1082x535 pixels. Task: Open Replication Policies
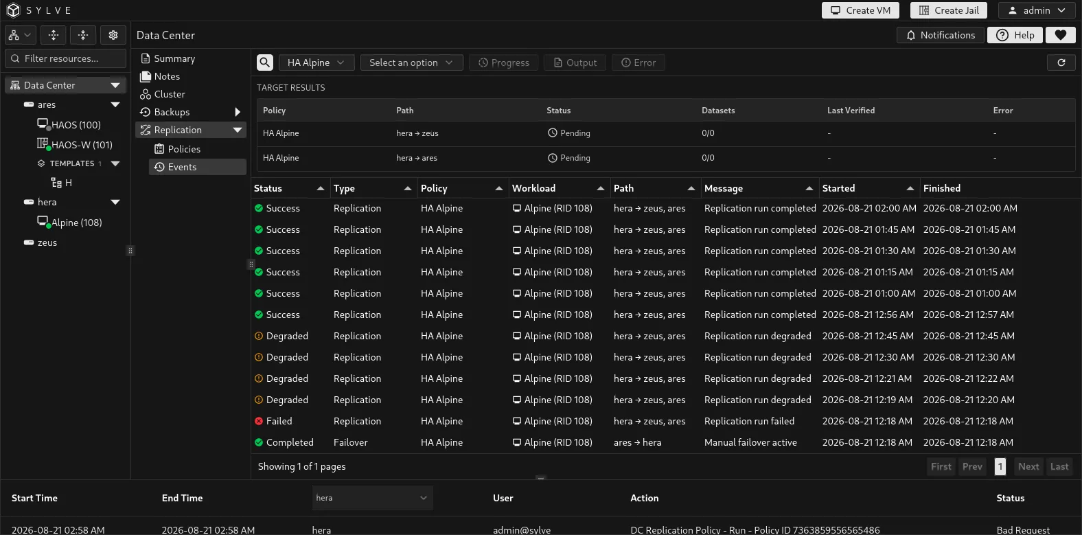coord(178,149)
